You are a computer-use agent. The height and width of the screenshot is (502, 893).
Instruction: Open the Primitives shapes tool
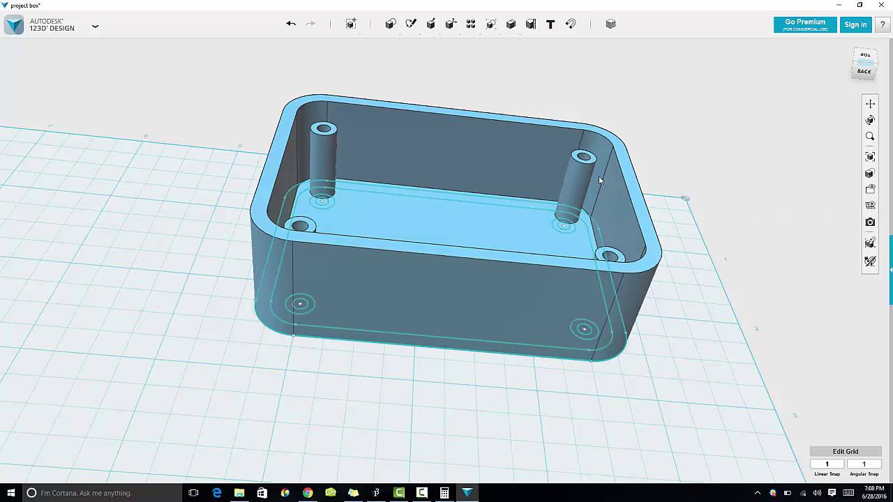click(x=391, y=24)
